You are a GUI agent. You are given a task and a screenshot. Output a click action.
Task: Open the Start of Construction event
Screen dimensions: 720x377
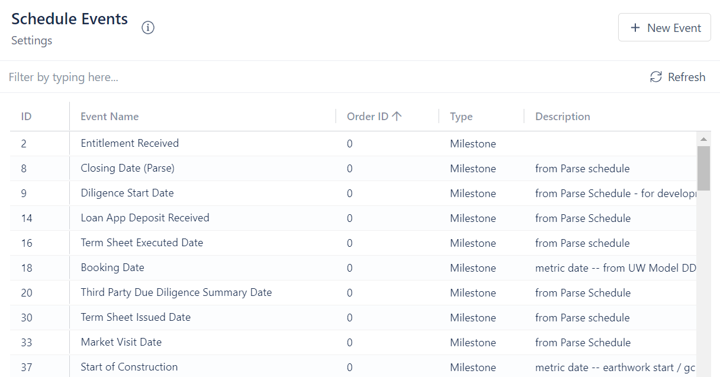click(x=129, y=368)
